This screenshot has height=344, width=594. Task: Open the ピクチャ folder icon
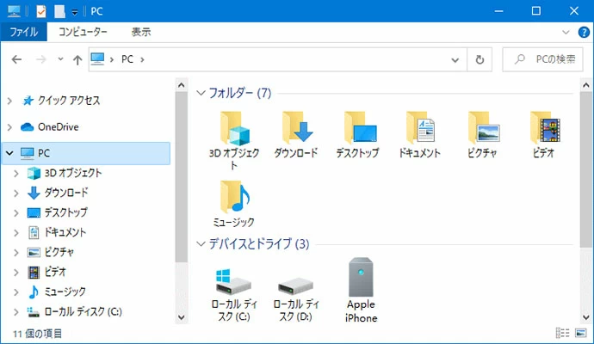(482, 129)
